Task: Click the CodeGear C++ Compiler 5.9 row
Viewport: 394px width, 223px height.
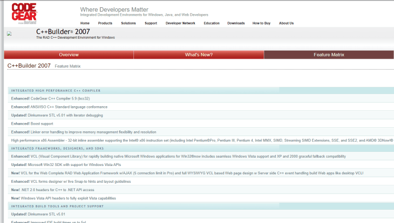Action: 201,98
